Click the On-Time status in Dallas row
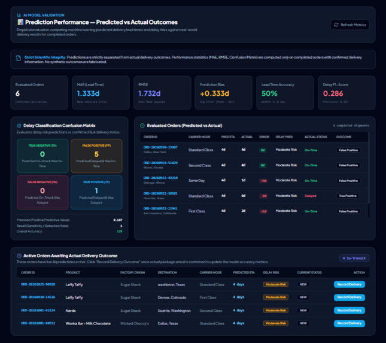 pyautogui.click(x=311, y=150)
